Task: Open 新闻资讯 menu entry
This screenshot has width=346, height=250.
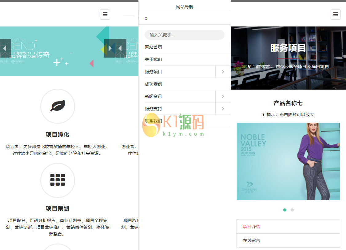Action: coord(180,96)
